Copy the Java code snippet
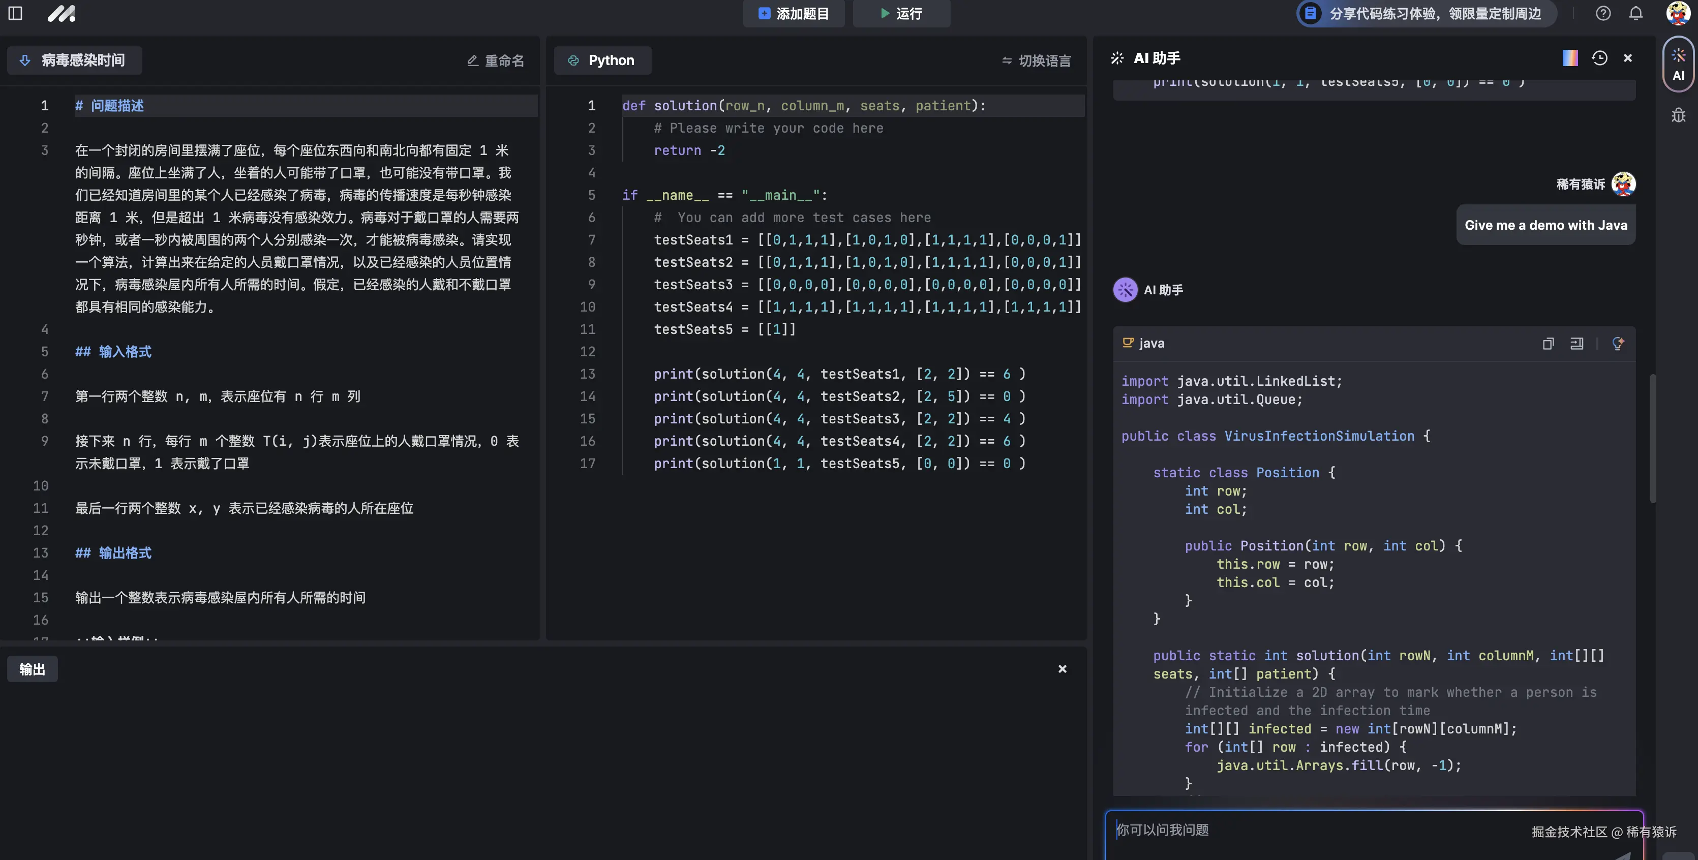 pos(1549,344)
